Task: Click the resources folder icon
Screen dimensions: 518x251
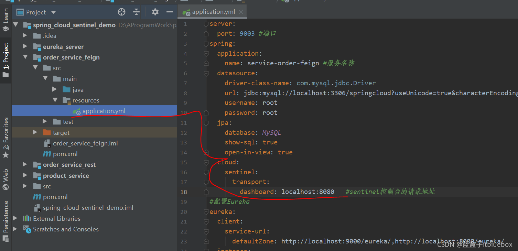Action: 67,100
